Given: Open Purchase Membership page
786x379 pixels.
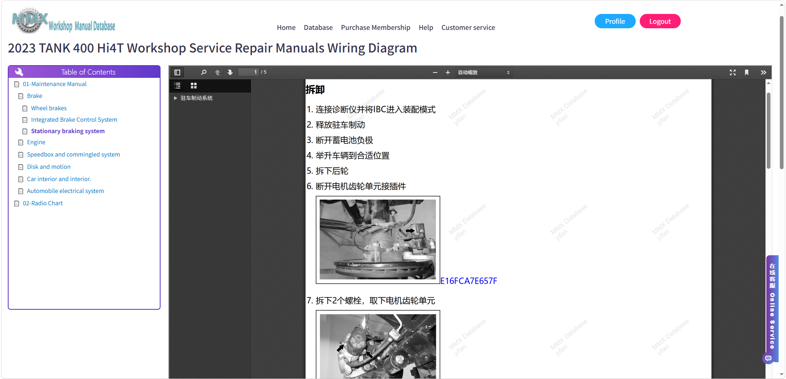Looking at the screenshot, I should (x=376, y=27).
